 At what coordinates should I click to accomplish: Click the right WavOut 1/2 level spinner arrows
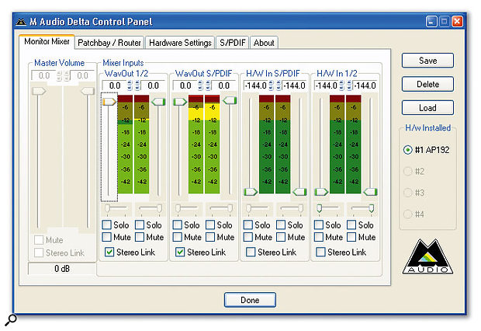(137, 85)
